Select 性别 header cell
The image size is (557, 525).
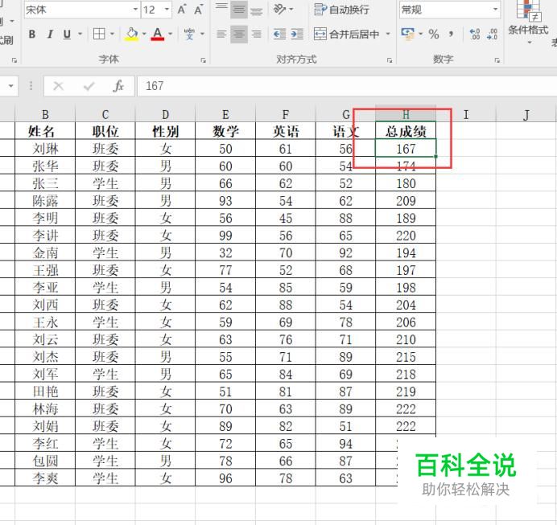pyautogui.click(x=165, y=131)
